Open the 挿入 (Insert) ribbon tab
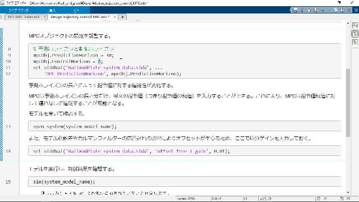 [x=52, y=10]
